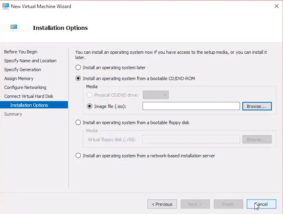The image size is (283, 214).
Task: Open the Summary step
Action: (x=13, y=114)
